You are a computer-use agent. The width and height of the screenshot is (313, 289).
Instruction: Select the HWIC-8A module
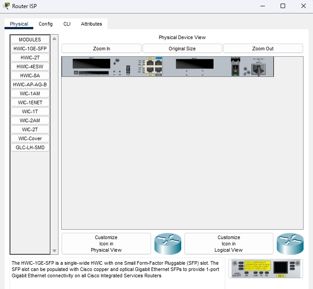(x=30, y=76)
